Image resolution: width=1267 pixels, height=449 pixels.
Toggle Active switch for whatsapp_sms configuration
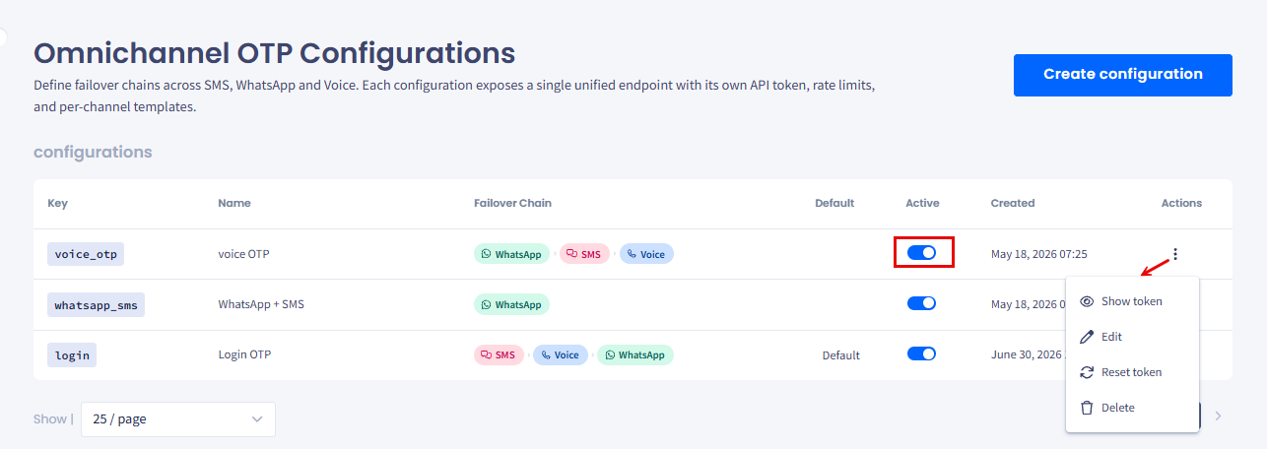click(x=921, y=303)
